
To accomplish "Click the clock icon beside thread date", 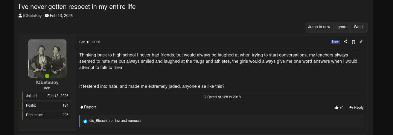I will pos(47,16).
